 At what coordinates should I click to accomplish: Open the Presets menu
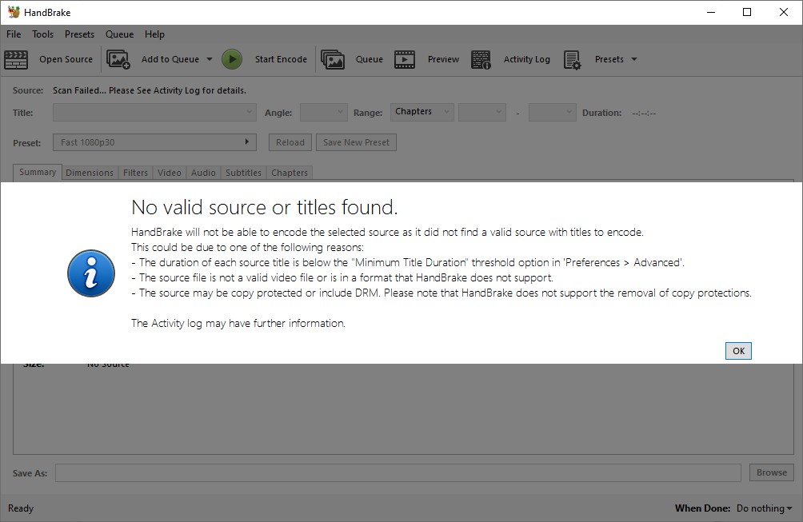(79, 34)
